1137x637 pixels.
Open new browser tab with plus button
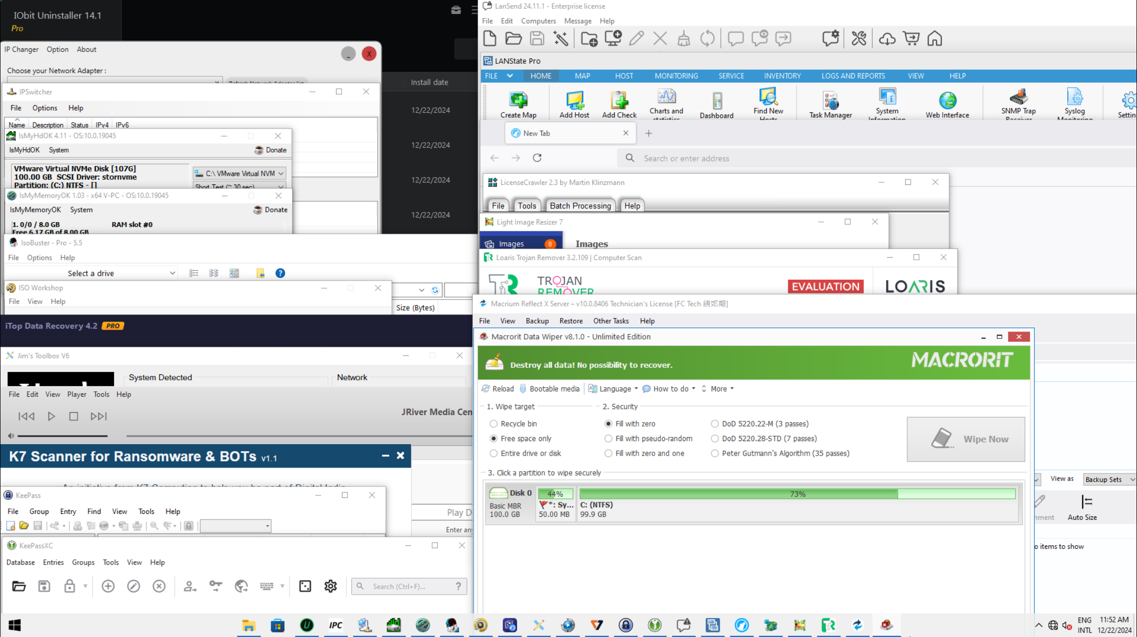pos(649,133)
